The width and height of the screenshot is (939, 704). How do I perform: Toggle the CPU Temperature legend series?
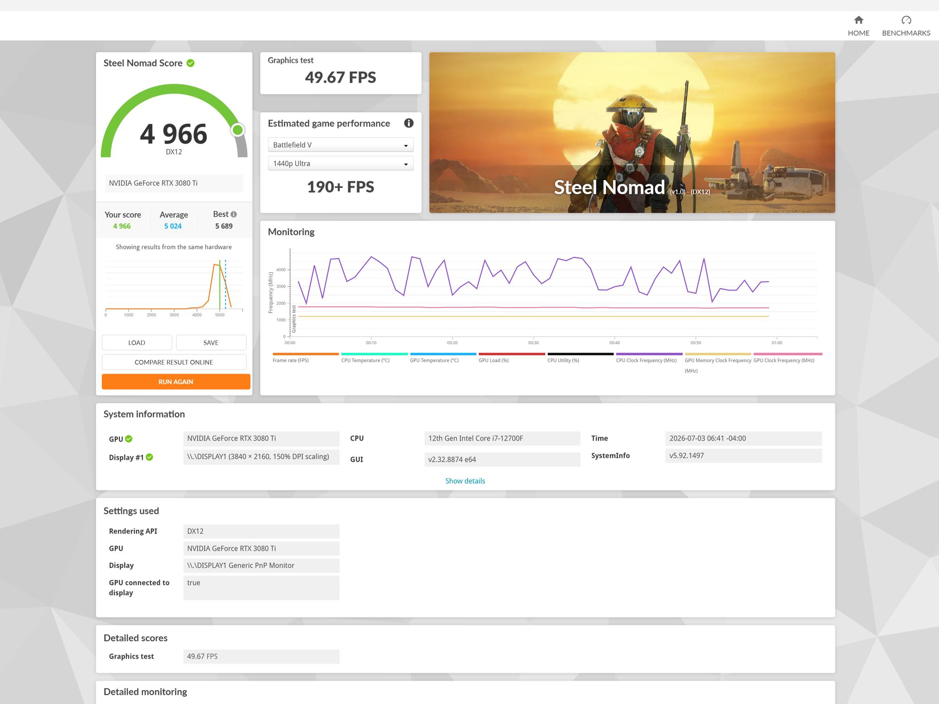(x=365, y=361)
